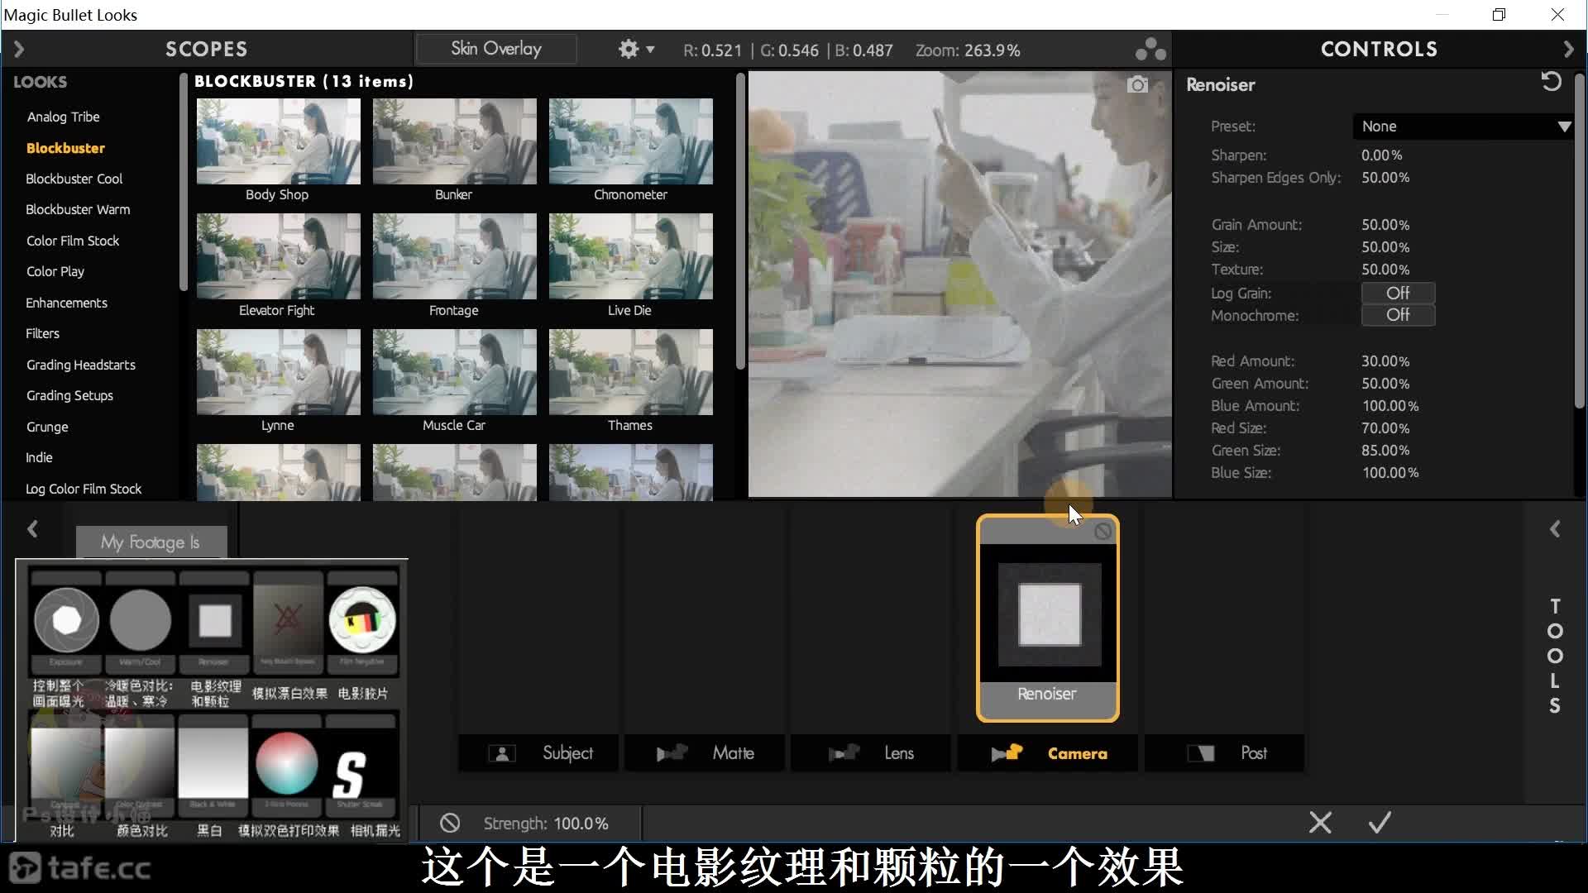
Task: Disable Renoiser tool via its circle-slash icon
Action: [x=1103, y=531]
